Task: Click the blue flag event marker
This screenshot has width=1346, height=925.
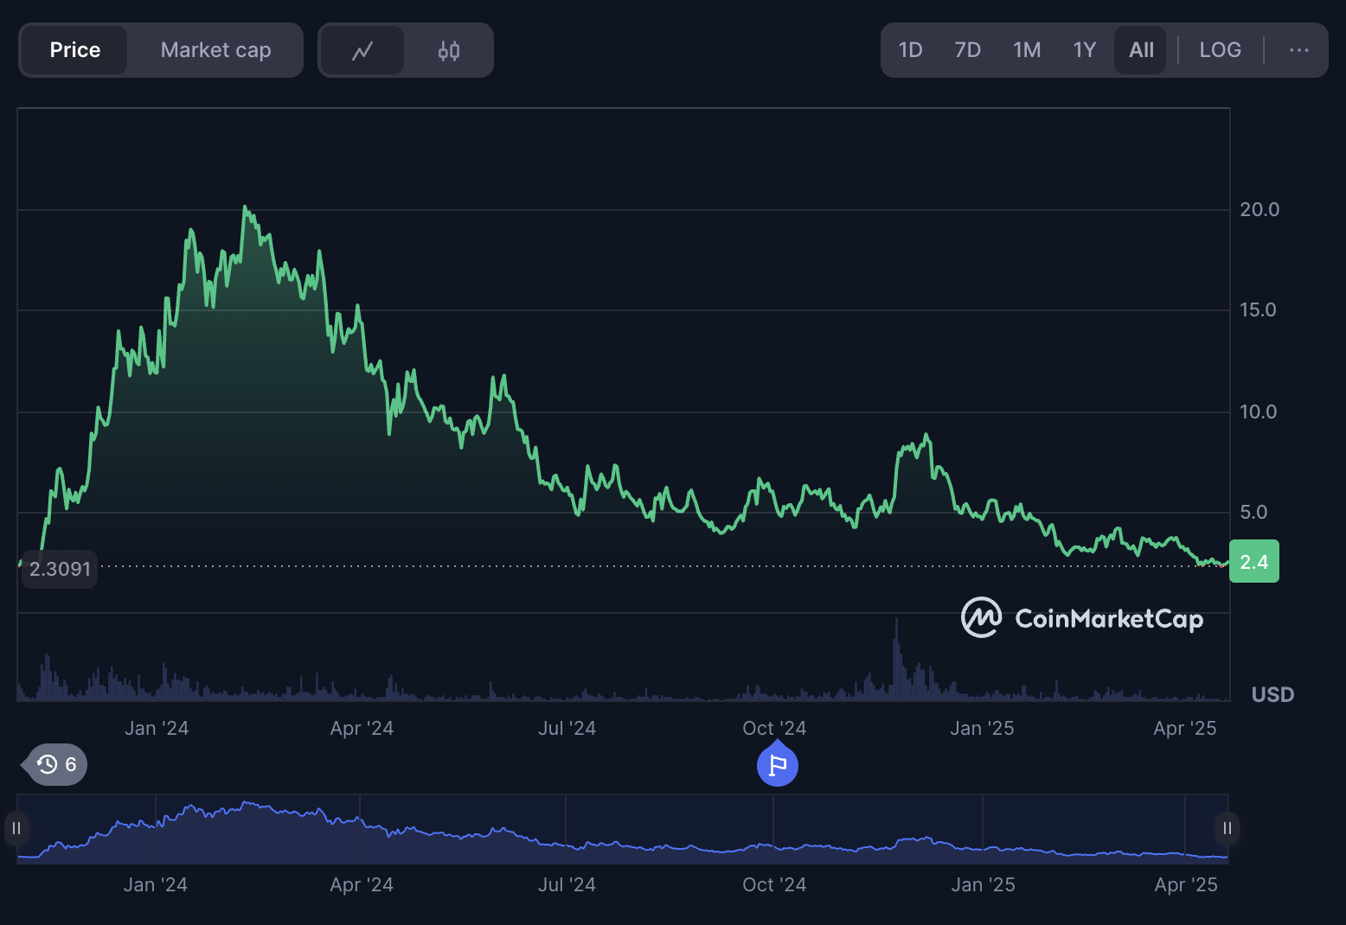Action: coord(777,765)
